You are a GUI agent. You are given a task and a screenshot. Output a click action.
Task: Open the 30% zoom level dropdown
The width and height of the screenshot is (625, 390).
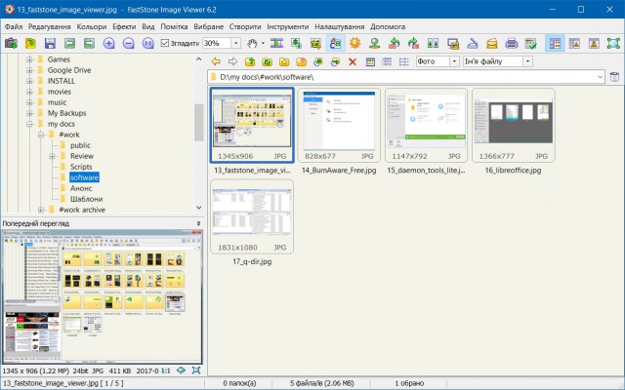coord(236,43)
